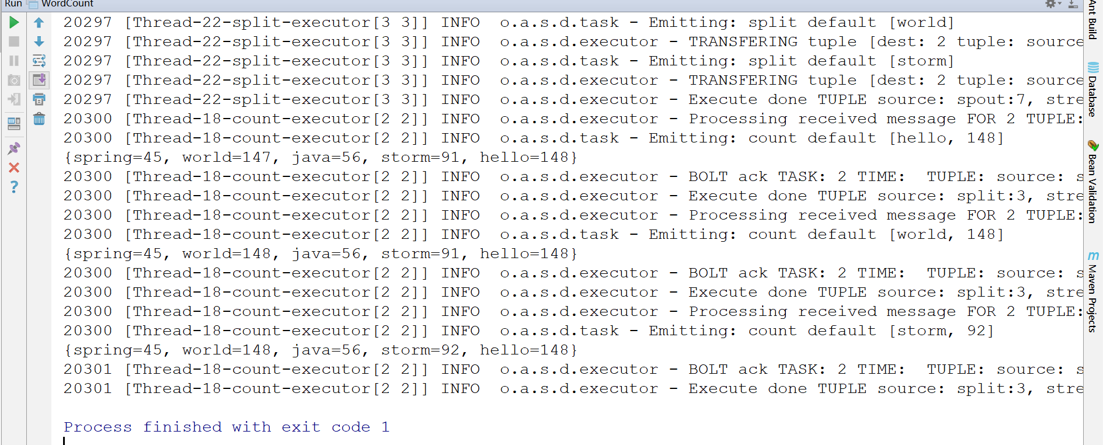Click the dump threads camera icon
The height and width of the screenshot is (445, 1103).
click(14, 80)
